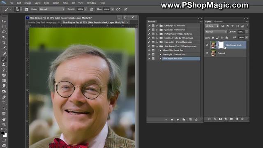Screen dimensions: 263x148
Task: Select the Rectangular Marquee tool
Action: coord(4,27)
